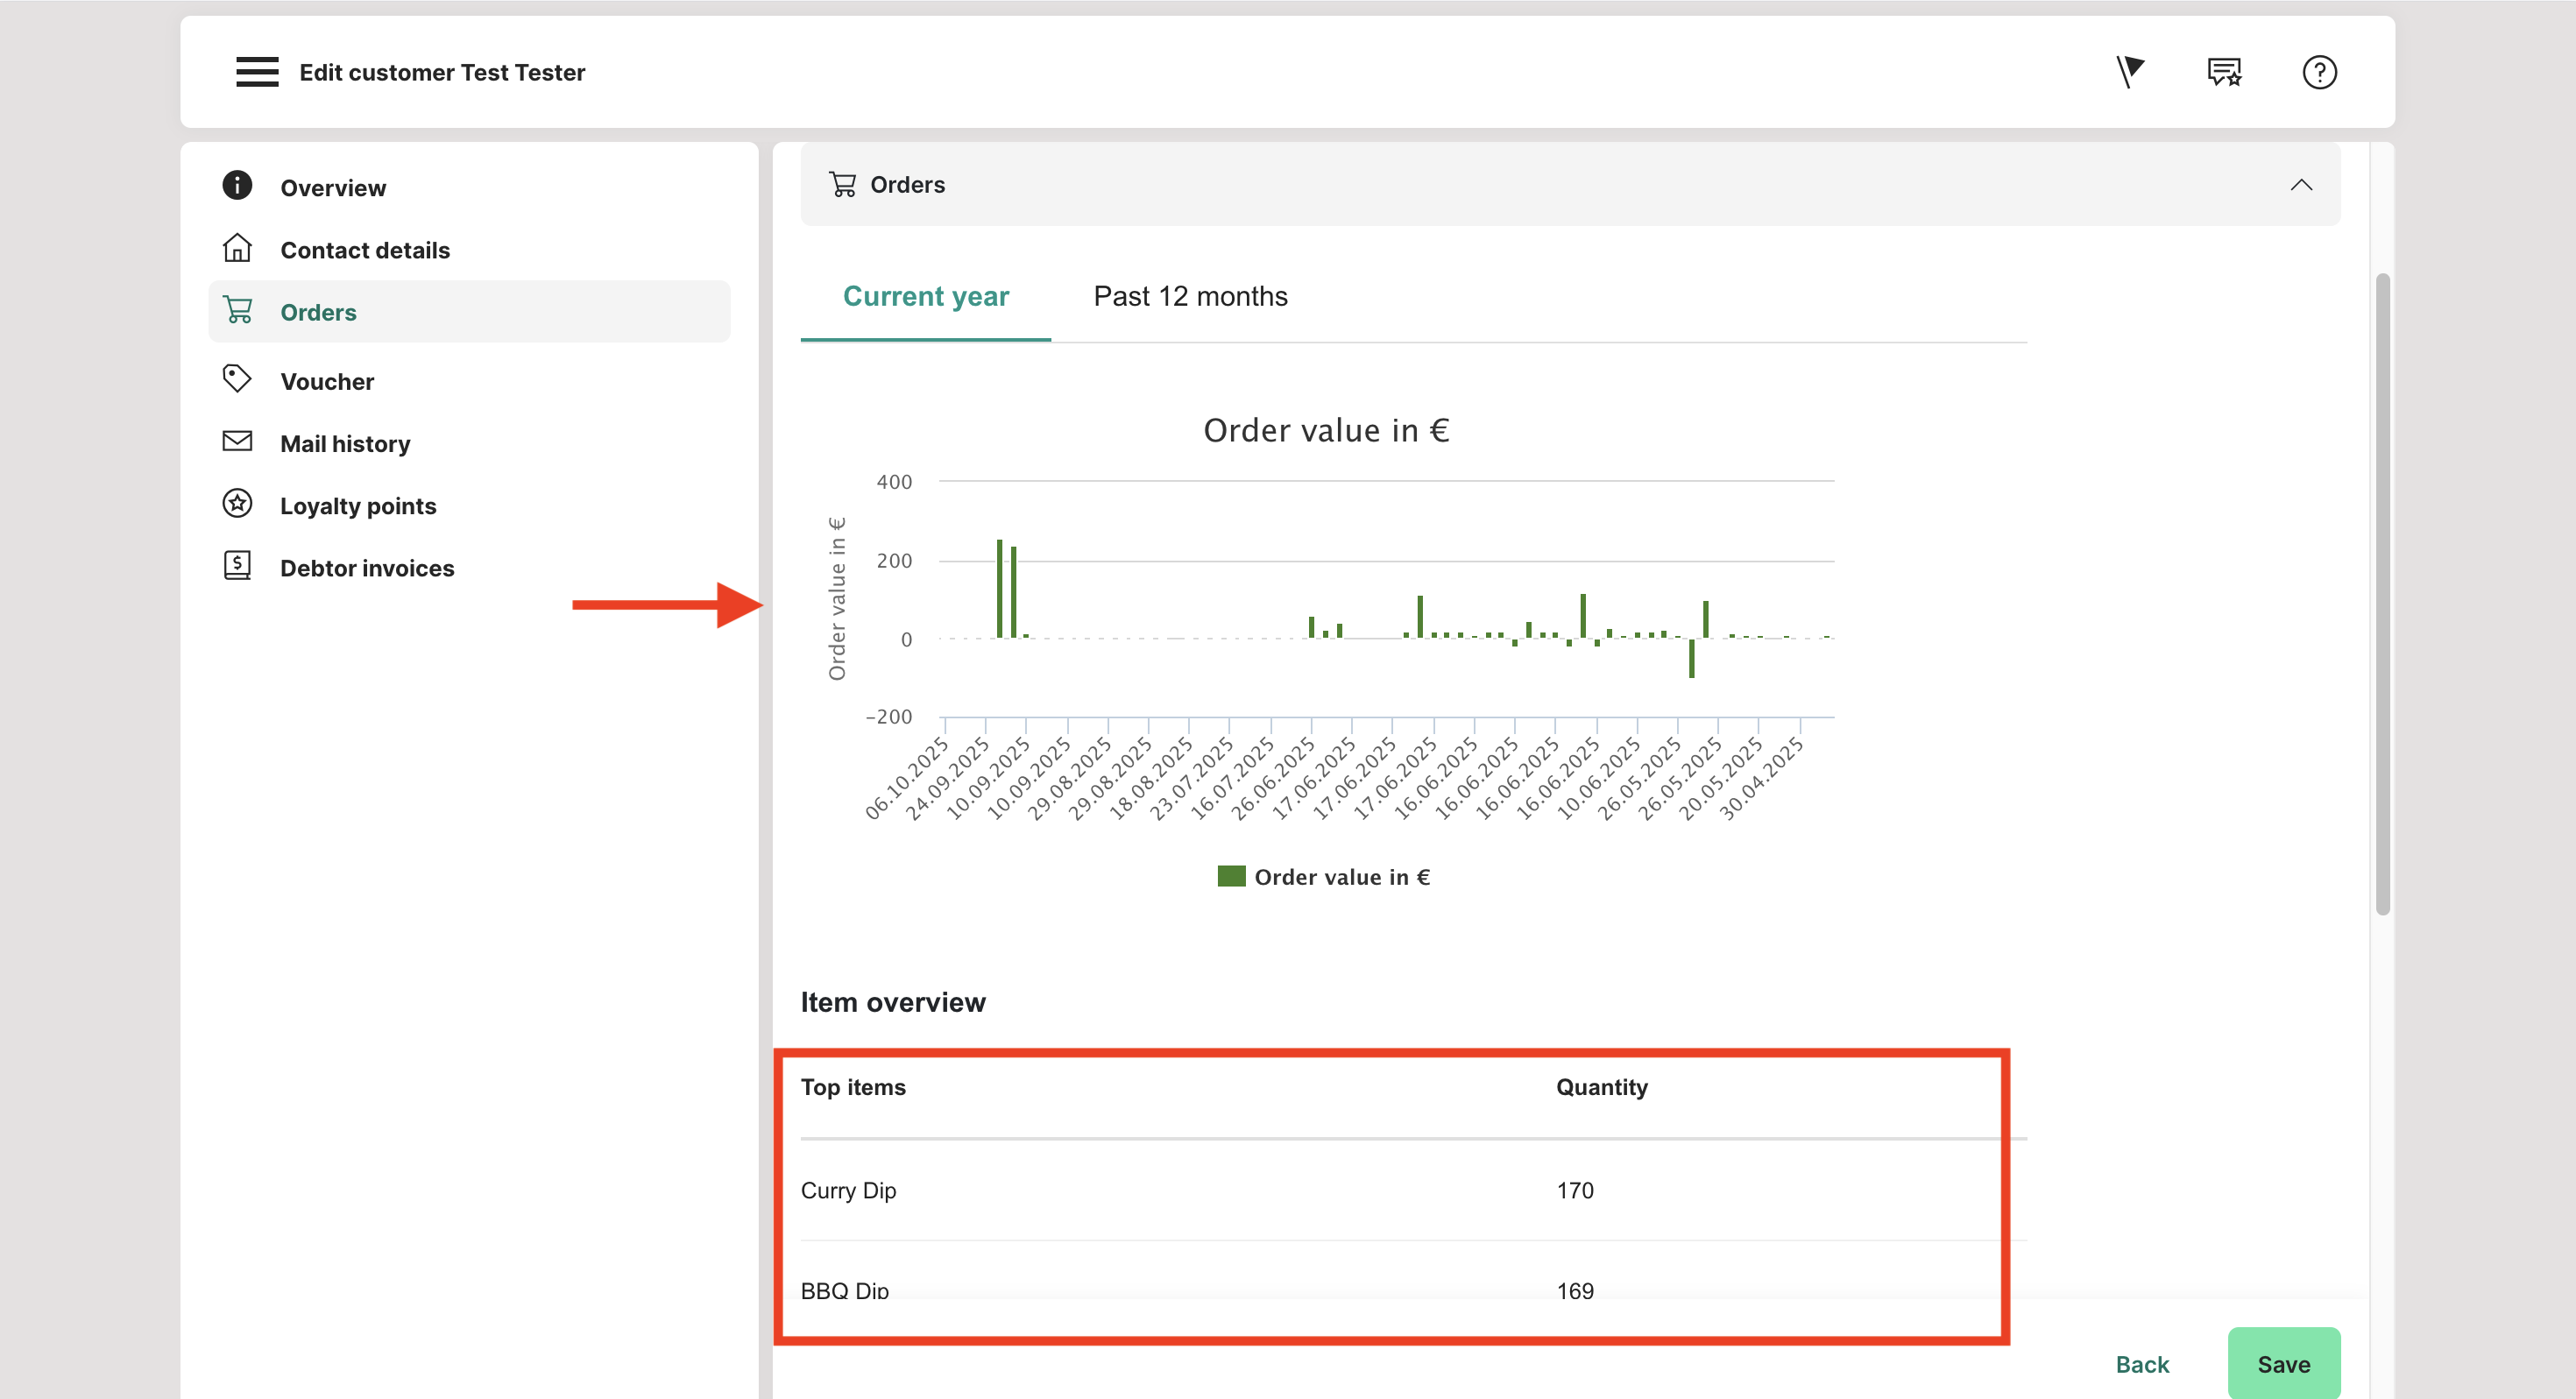Image resolution: width=2576 pixels, height=1399 pixels.
Task: Collapse the Orders section chevron
Action: click(x=2301, y=185)
